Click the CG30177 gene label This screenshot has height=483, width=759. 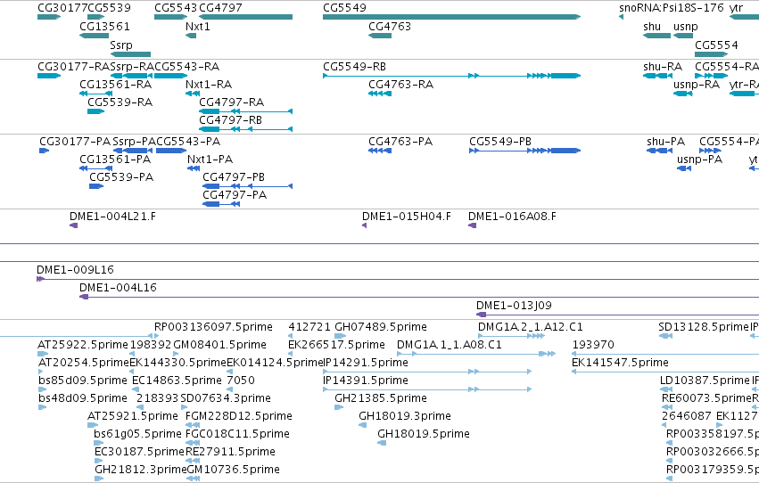pyautogui.click(x=62, y=8)
